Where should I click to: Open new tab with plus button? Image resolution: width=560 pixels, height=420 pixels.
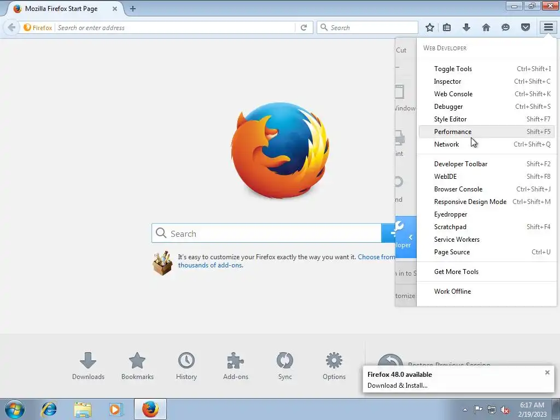click(133, 9)
